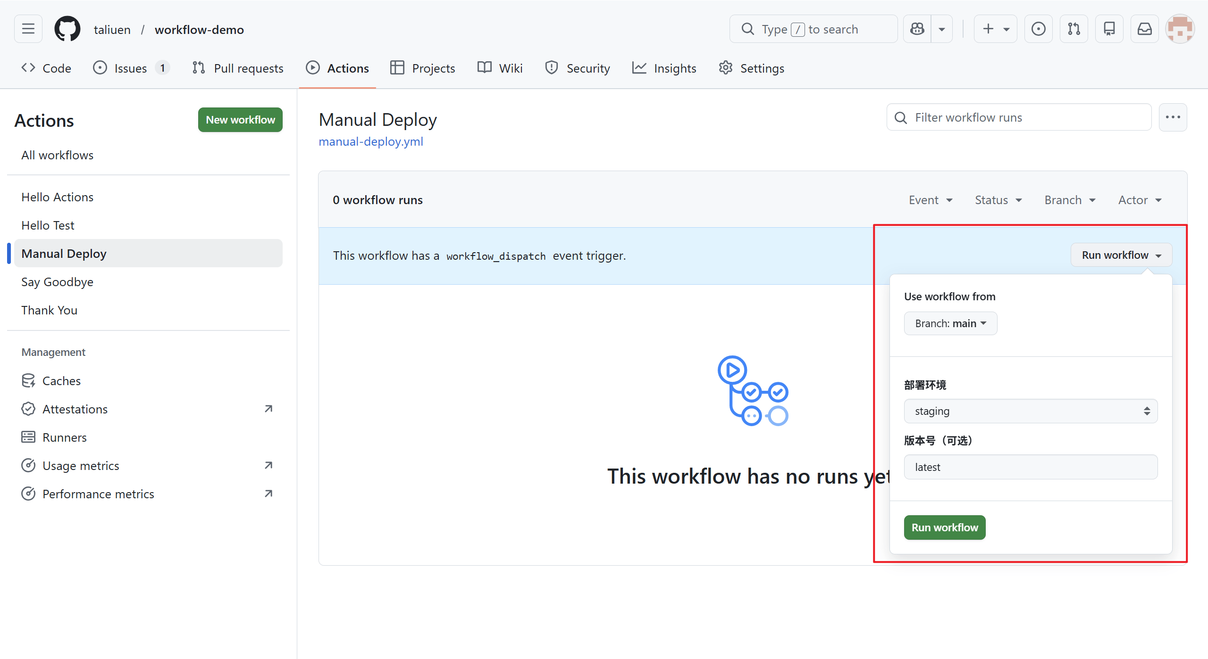Open the issues icon in header
Image resolution: width=1208 pixels, height=659 pixels.
click(1038, 29)
